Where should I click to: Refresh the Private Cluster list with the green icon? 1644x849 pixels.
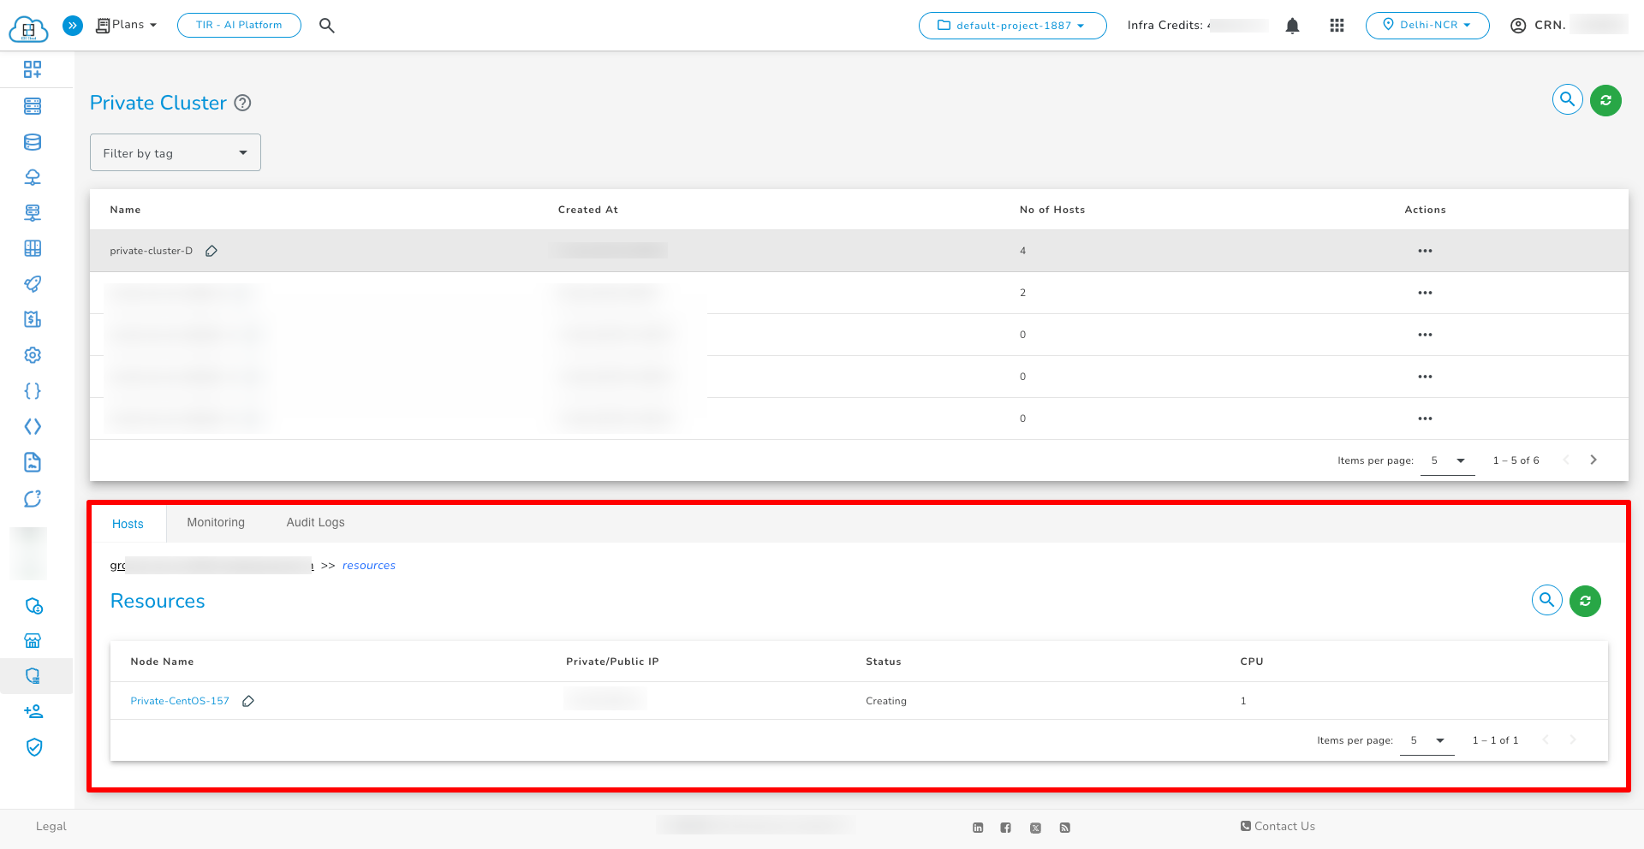click(1605, 100)
